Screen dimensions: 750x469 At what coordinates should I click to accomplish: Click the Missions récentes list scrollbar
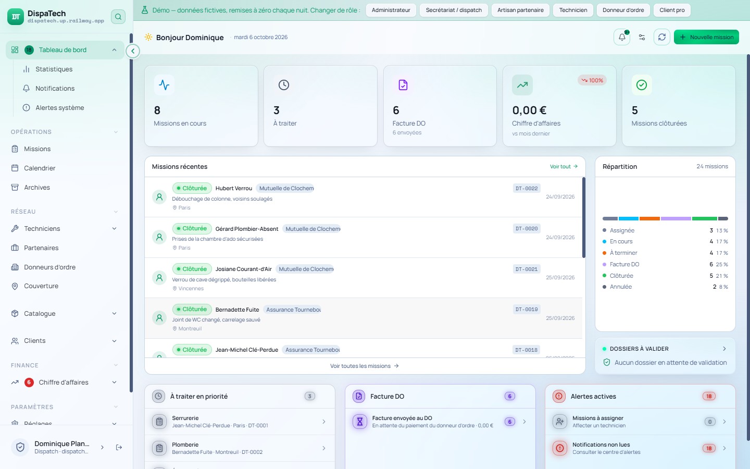(583, 217)
